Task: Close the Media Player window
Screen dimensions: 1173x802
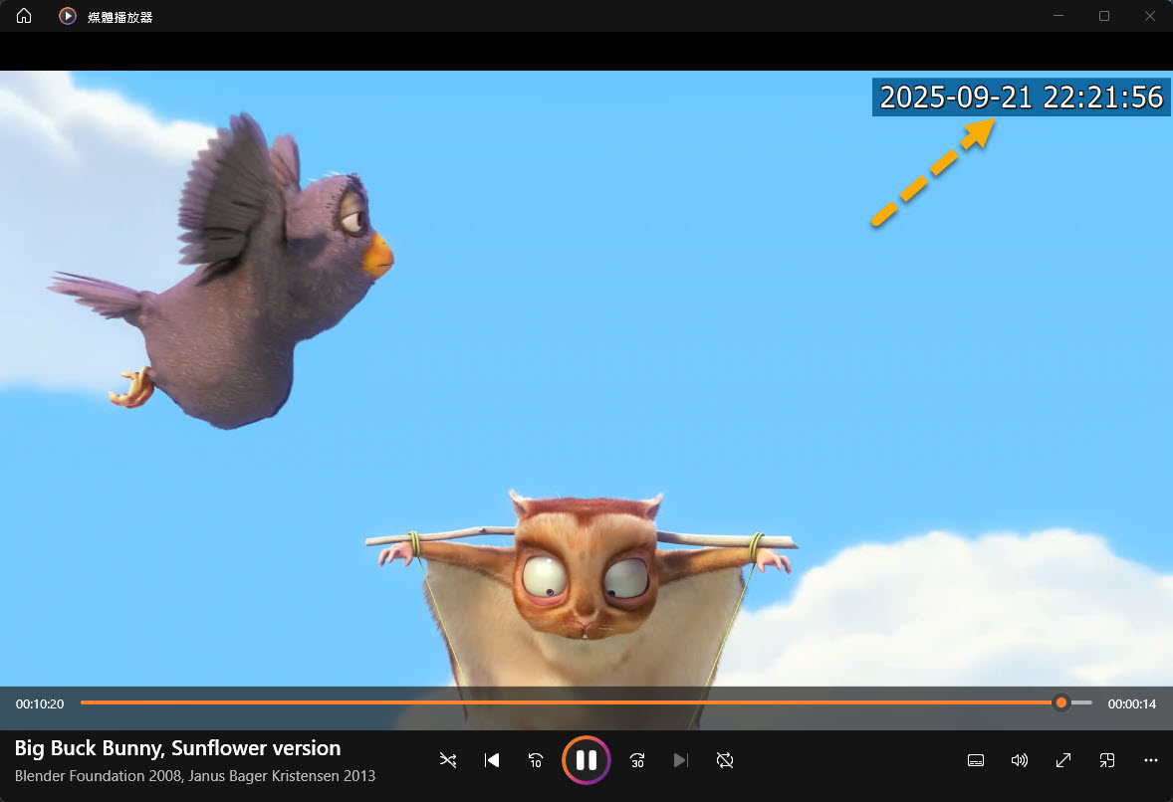Action: [x=1150, y=16]
